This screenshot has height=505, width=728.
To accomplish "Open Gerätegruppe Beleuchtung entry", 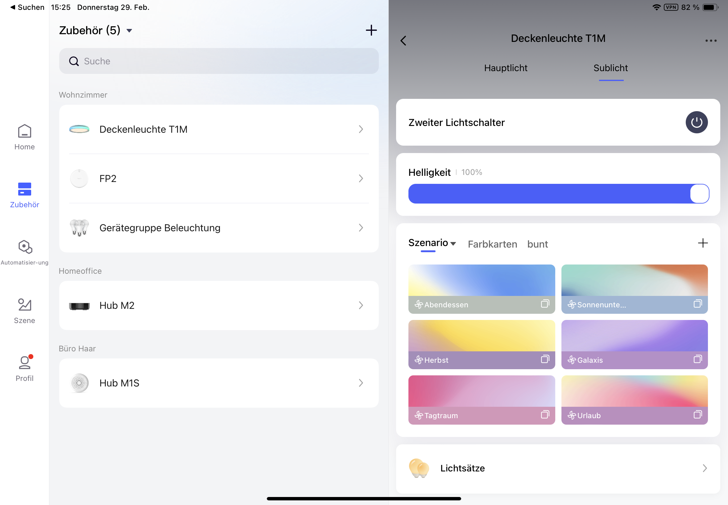I will pyautogui.click(x=219, y=228).
